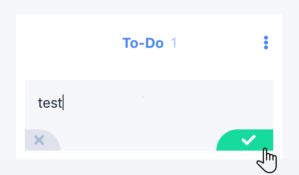Dismiss task entry using the cross icon

coord(39,140)
